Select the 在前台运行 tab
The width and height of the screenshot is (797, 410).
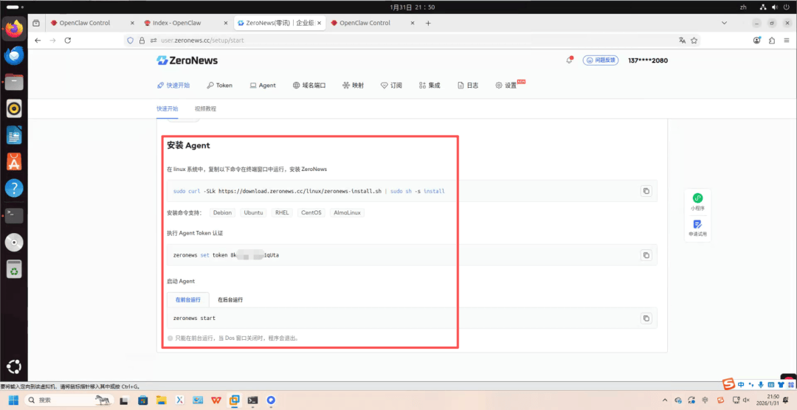188,299
